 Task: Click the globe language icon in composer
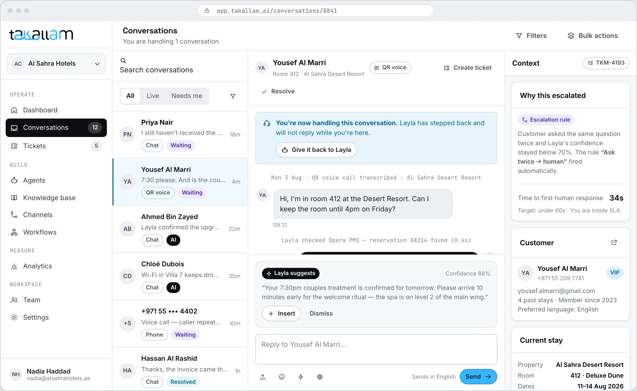(320, 377)
